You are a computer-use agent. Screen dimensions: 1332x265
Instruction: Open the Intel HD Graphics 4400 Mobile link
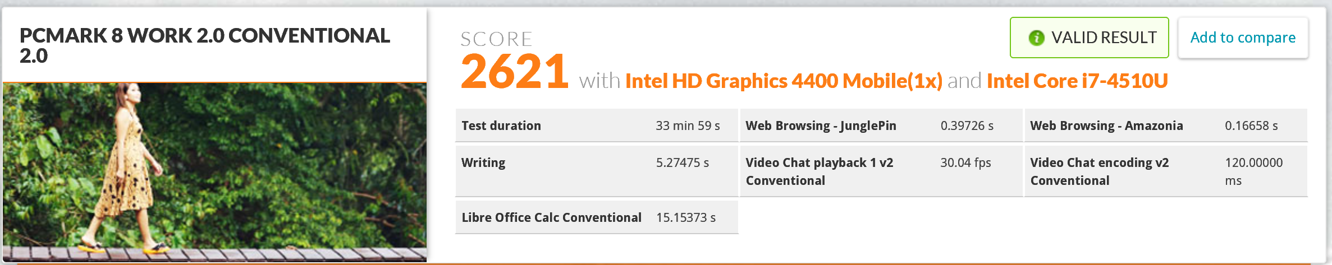(784, 81)
